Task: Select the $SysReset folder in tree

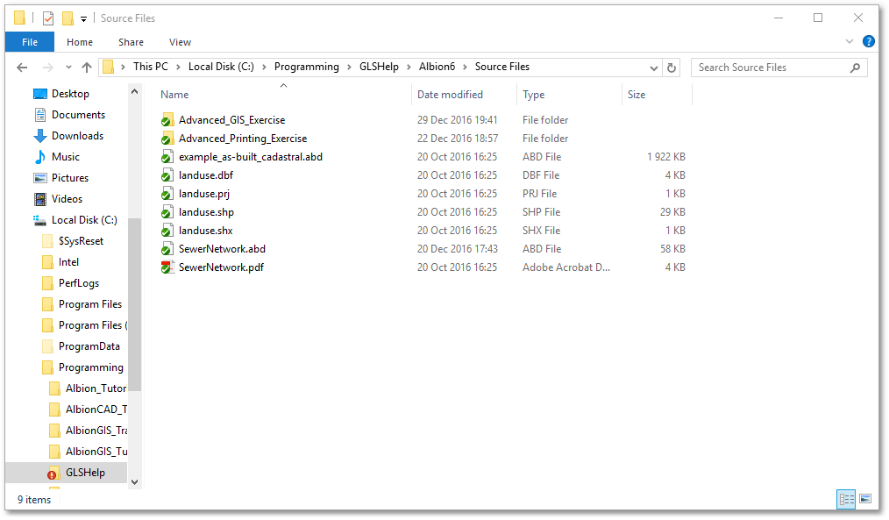Action: (x=81, y=241)
